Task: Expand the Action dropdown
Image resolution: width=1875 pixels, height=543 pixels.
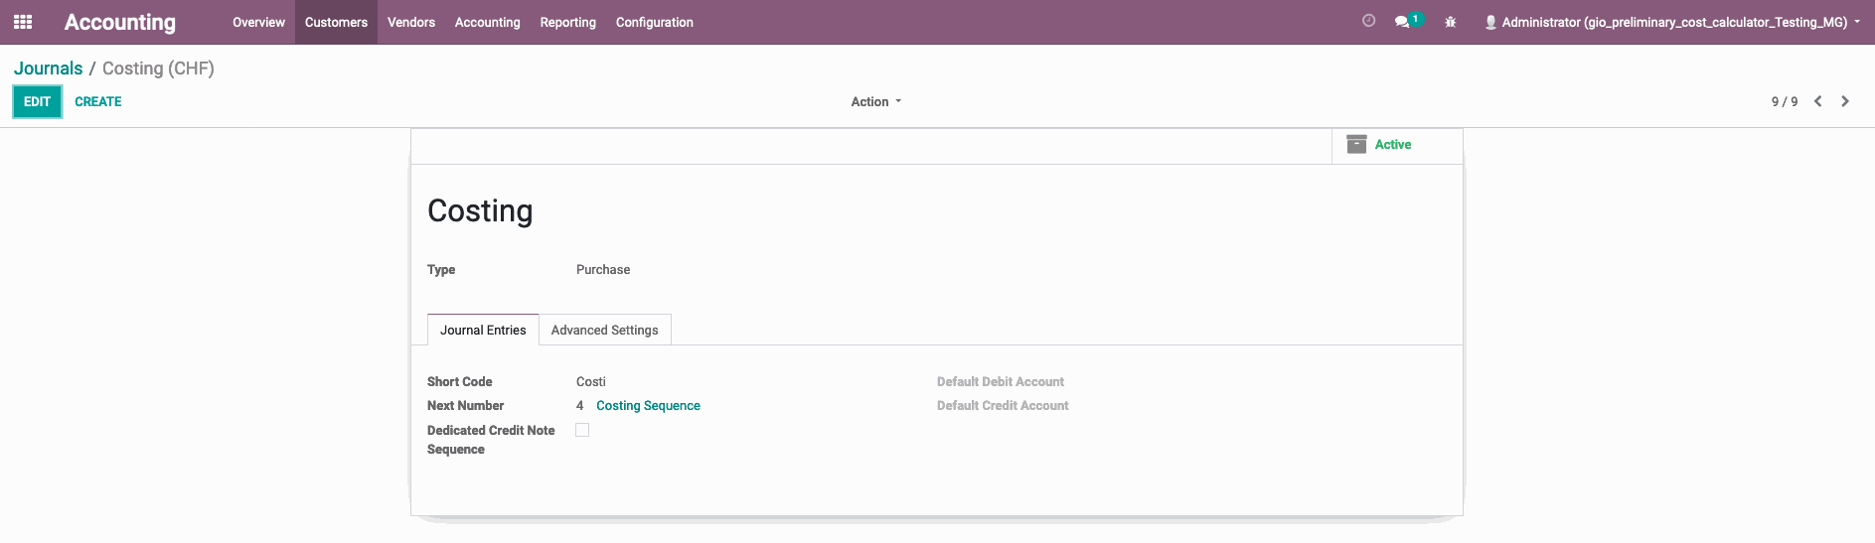Action: [x=876, y=101]
